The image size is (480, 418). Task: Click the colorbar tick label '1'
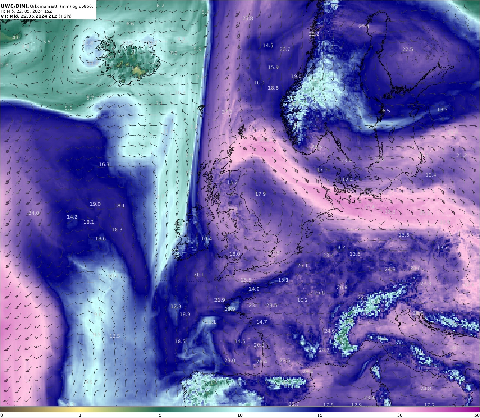(x=80, y=415)
